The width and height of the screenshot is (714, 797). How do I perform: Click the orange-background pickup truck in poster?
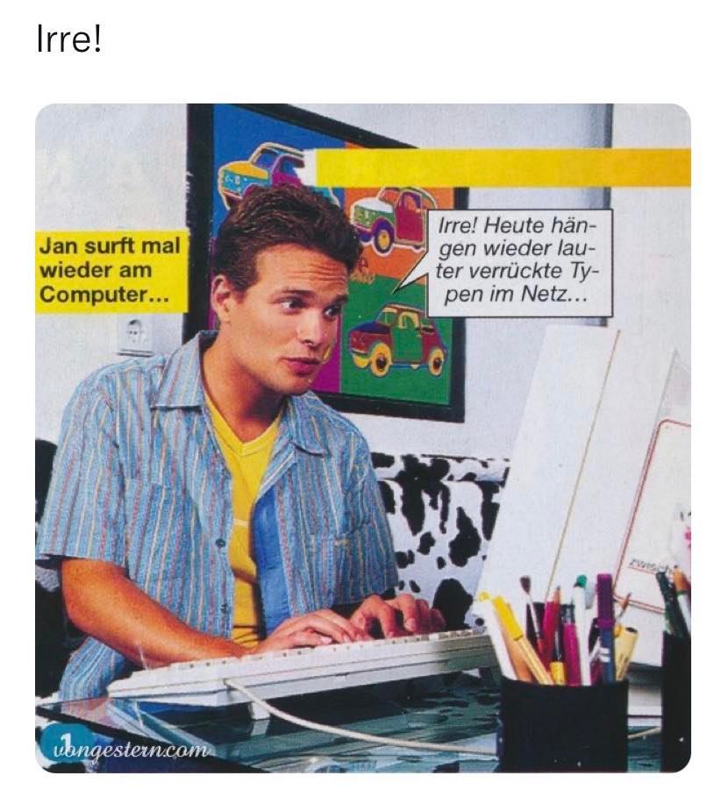[x=390, y=217]
